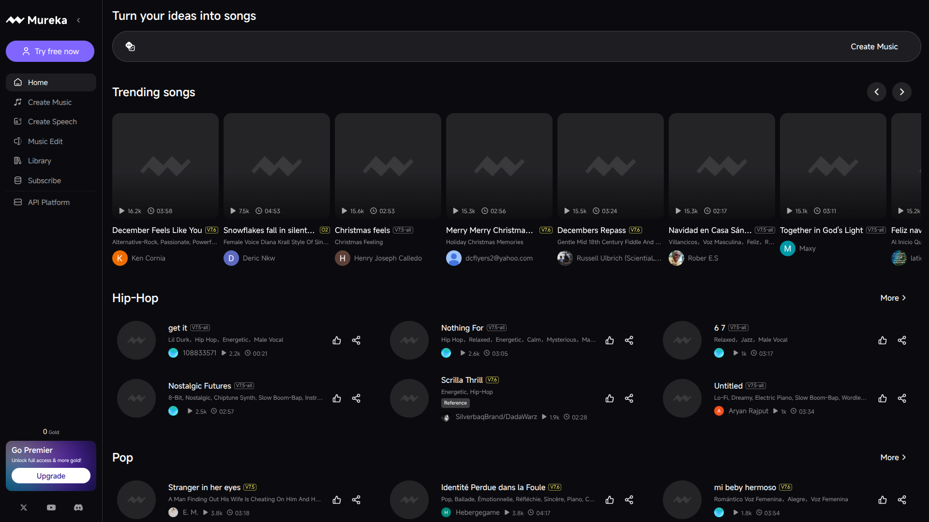Click the song prompt input field
Viewport: 929px width, 522px height.
coord(435,46)
